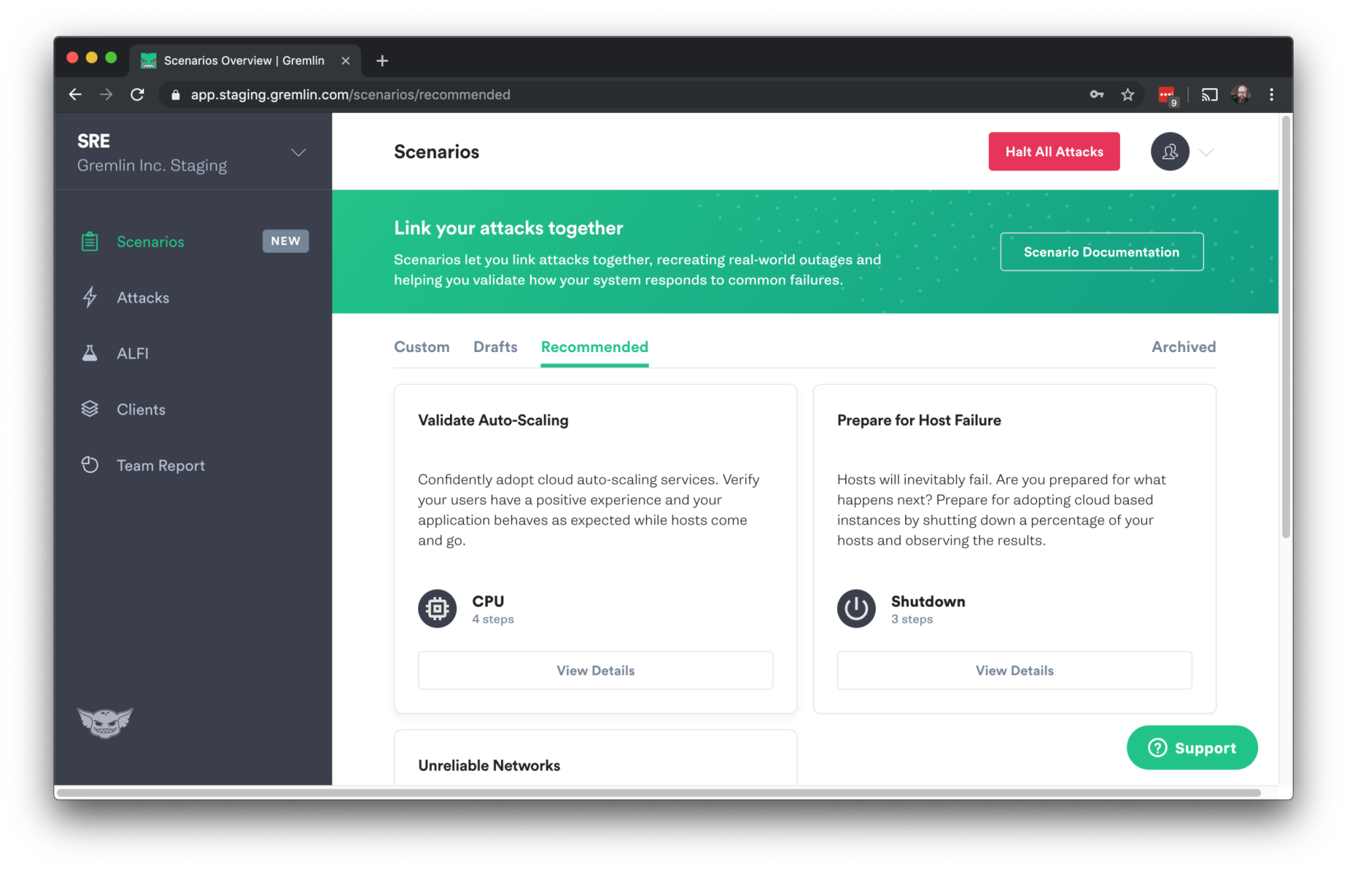Click the Shutdown power icon on Prepare for Host Failure
The image size is (1347, 871).
point(855,607)
